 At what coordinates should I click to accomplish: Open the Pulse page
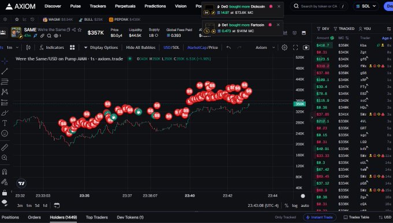pos(76,6)
